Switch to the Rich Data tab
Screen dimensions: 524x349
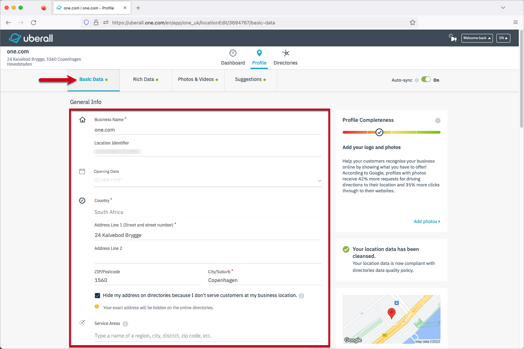pyautogui.click(x=146, y=80)
